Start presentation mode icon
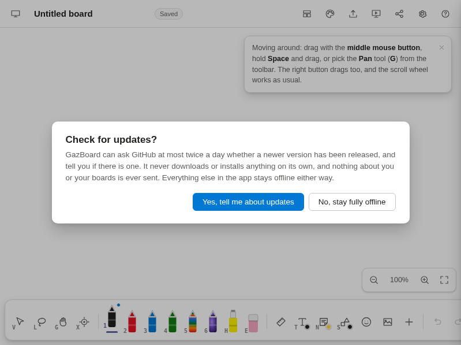The height and width of the screenshot is (345, 461). pyautogui.click(x=376, y=14)
